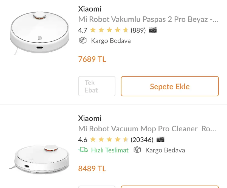Viewport: 227px width, 188px height.
Task: View the (20346) reviews count
Action: coord(142,140)
